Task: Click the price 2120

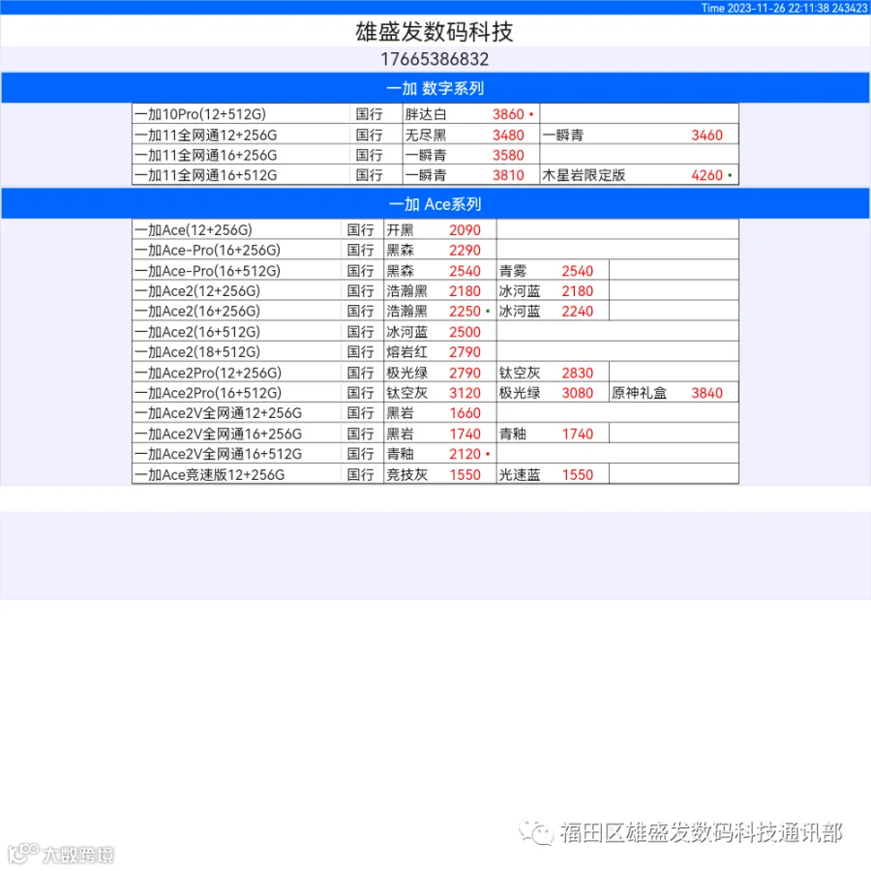Action: point(465,453)
